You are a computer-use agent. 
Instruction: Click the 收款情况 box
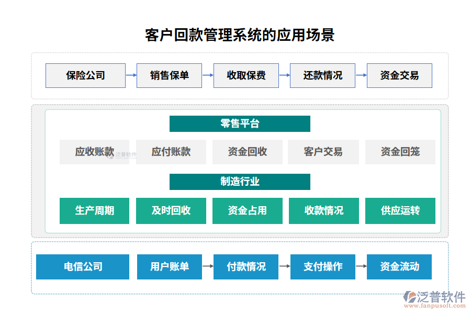tap(323, 210)
